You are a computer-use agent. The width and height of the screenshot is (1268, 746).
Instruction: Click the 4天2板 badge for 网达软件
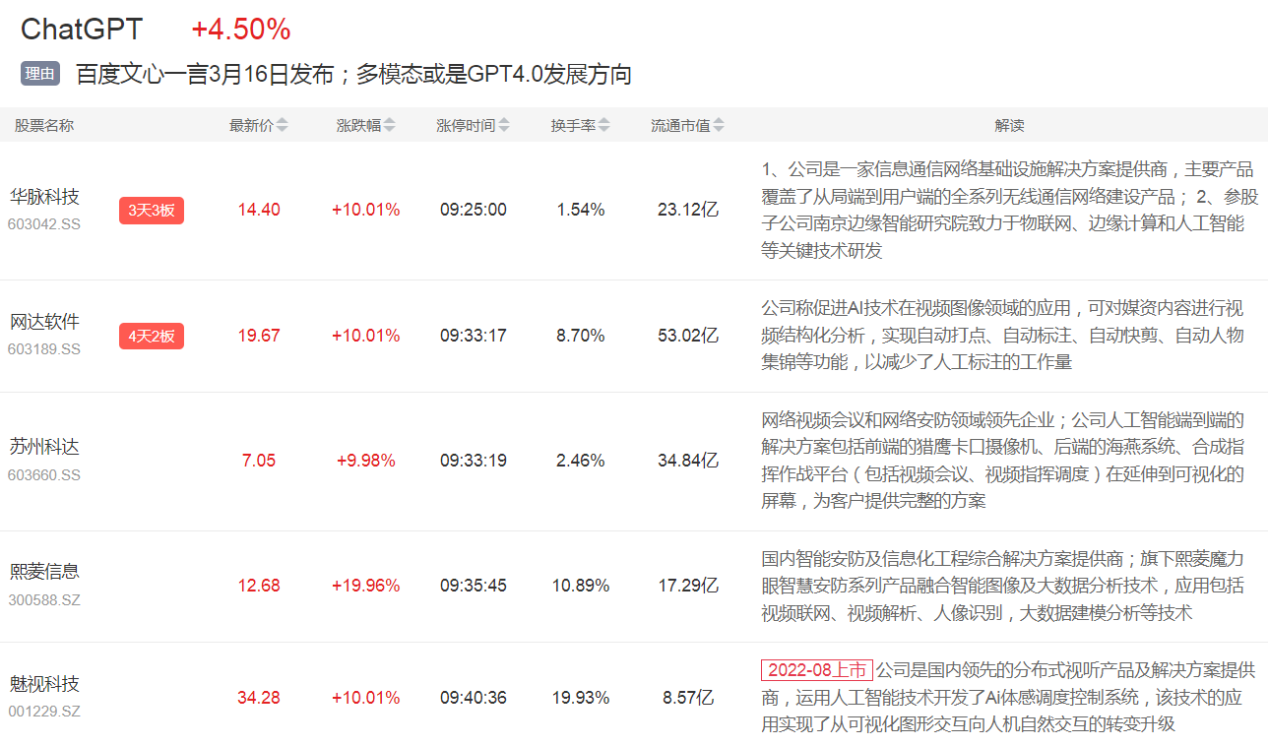click(x=152, y=337)
